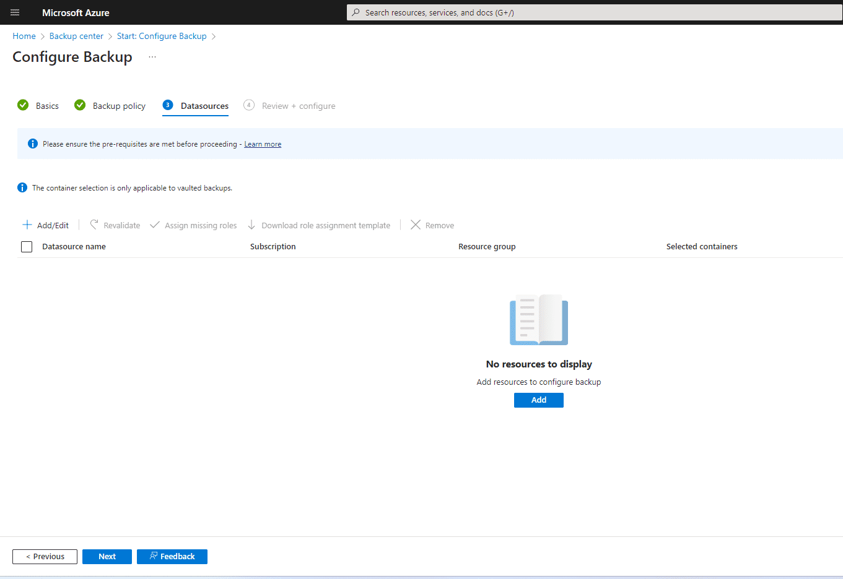Click info icon beside container selection note

pyautogui.click(x=22, y=187)
